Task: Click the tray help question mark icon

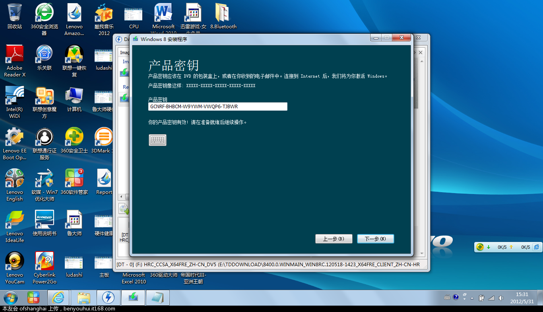Action: 456,297
